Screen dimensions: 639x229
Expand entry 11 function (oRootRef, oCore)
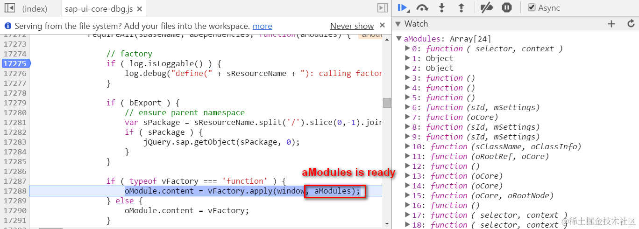tap(407, 156)
